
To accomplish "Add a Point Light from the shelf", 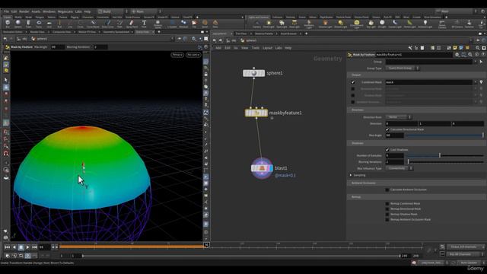I will [269, 24].
